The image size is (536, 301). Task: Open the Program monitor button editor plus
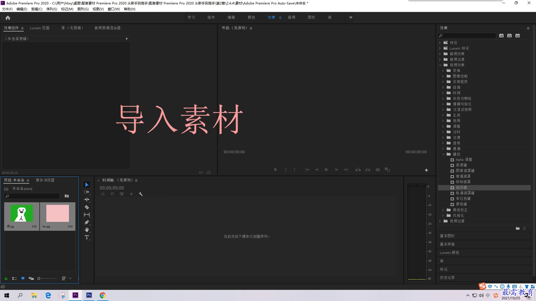point(426,170)
